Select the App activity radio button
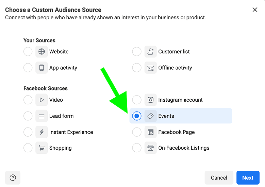The image size is (265, 187). pos(28,68)
